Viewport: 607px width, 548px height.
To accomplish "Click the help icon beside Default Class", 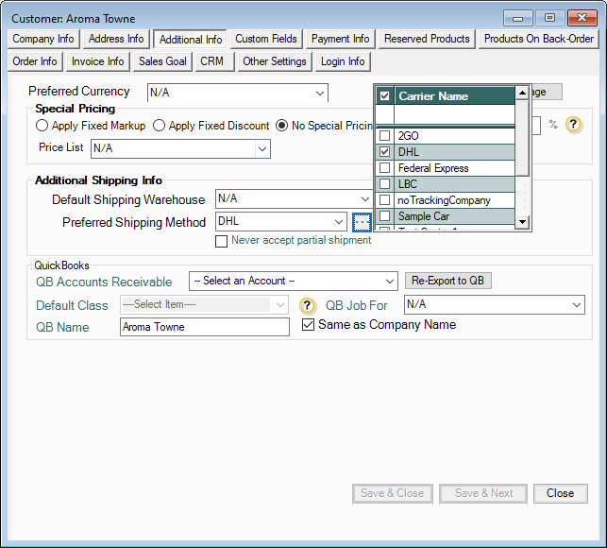I will (x=307, y=305).
